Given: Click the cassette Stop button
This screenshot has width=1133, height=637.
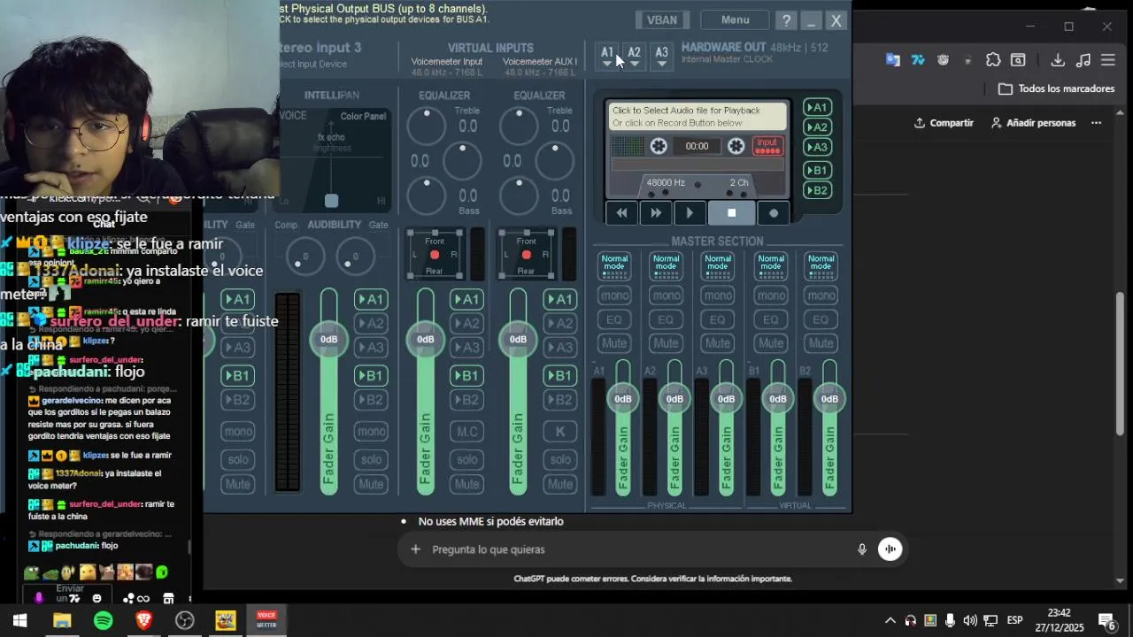Looking at the screenshot, I should (x=731, y=213).
